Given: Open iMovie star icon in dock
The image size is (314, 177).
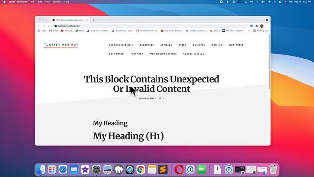Looking at the screenshot, I should pos(85,170).
